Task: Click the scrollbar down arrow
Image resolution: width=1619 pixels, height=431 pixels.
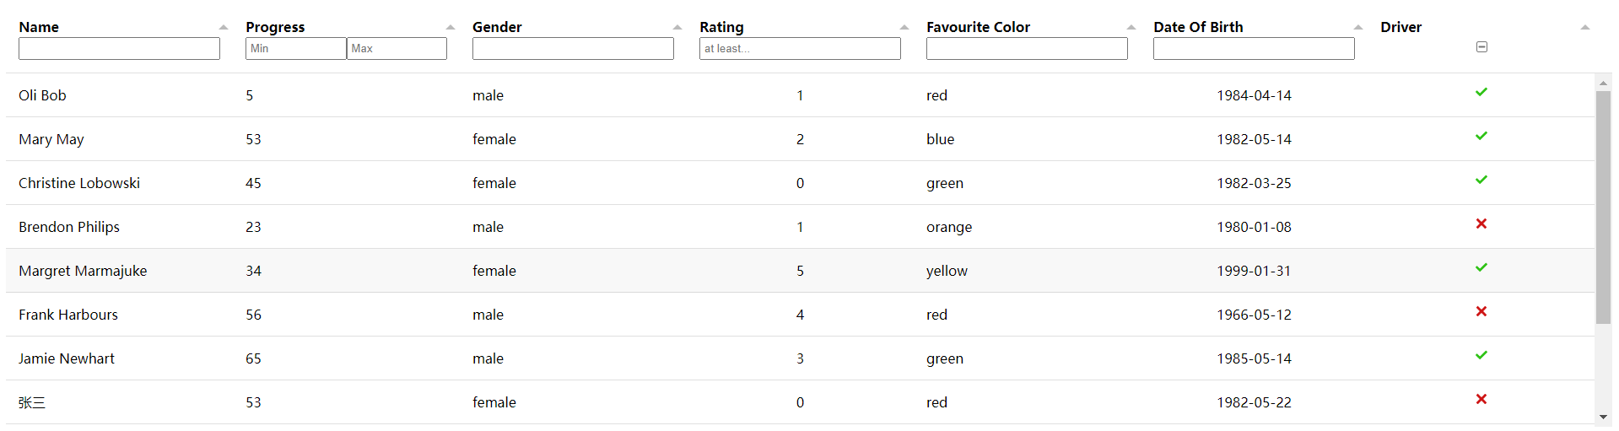Action: 1603,417
